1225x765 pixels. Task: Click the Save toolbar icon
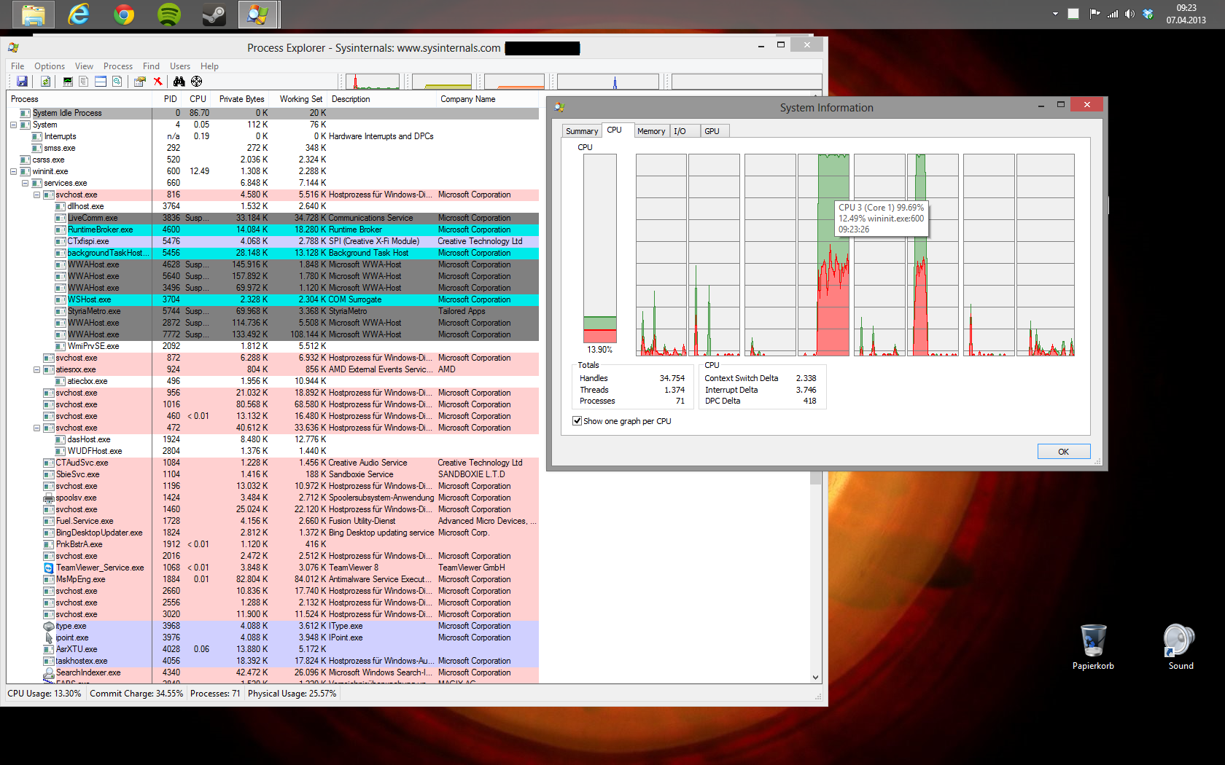click(x=22, y=82)
